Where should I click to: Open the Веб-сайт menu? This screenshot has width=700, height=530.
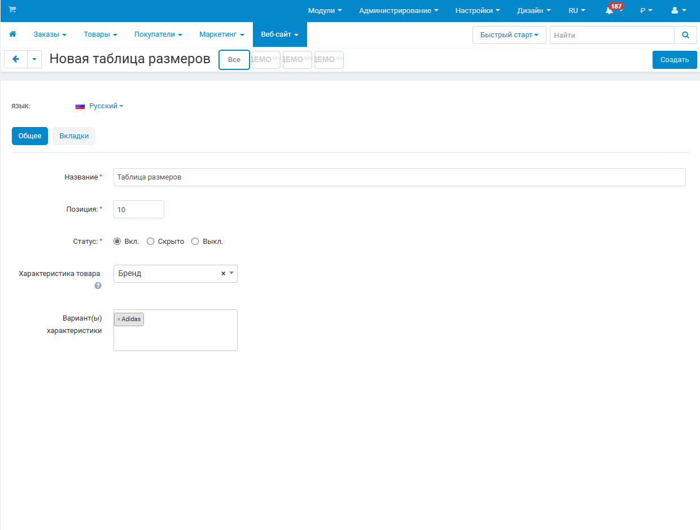(280, 34)
